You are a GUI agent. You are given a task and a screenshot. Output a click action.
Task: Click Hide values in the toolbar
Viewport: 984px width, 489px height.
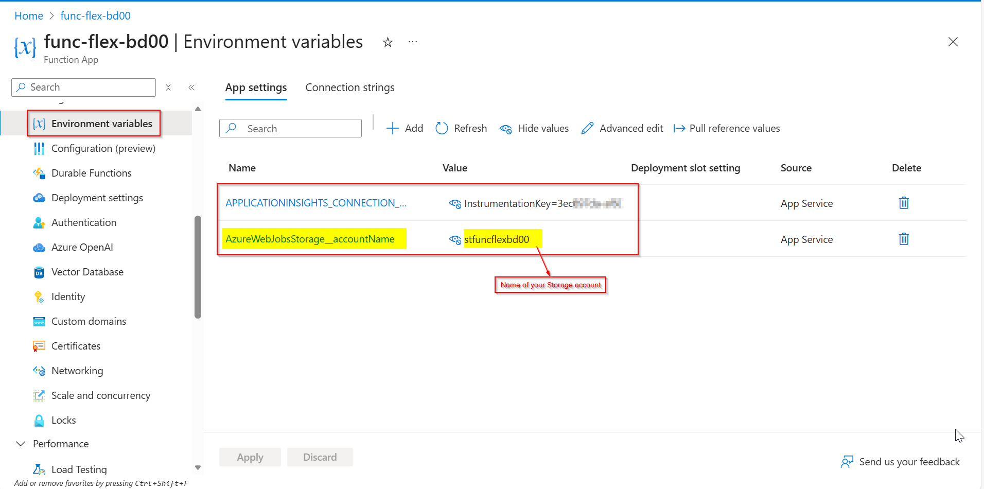tap(534, 128)
